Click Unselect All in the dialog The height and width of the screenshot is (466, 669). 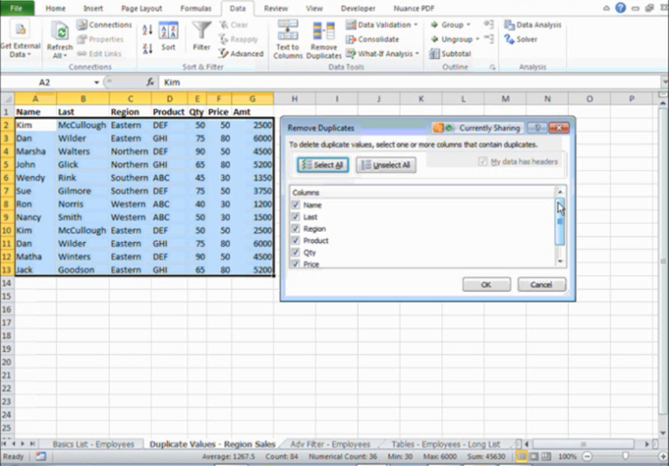point(386,165)
